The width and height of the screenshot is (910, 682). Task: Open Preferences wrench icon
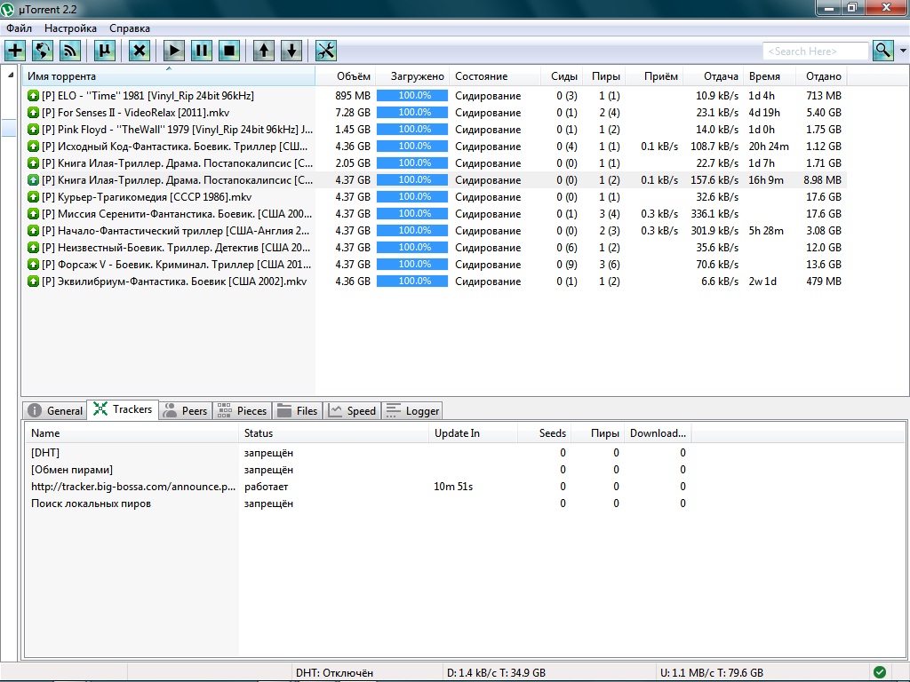tap(326, 51)
